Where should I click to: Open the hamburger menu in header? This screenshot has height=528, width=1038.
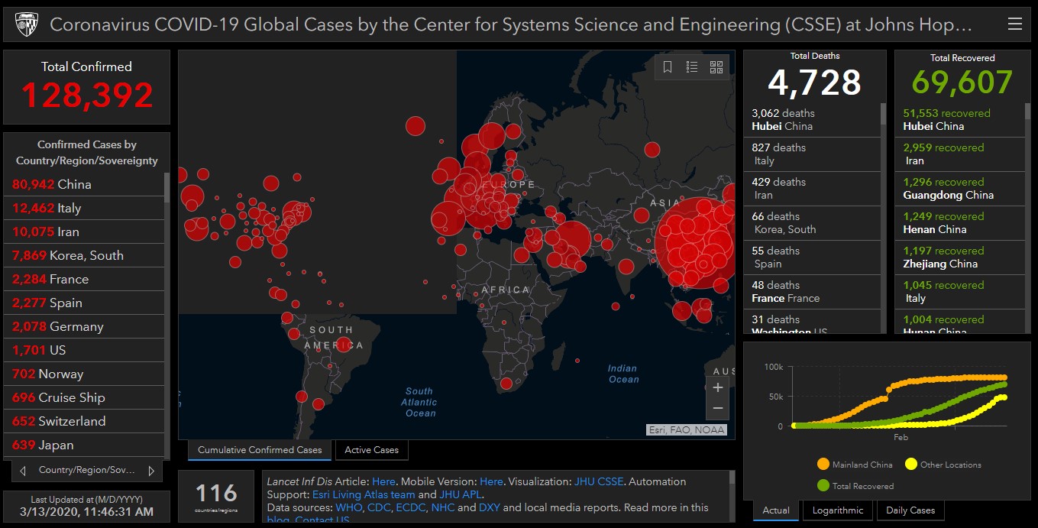pyautogui.click(x=1014, y=24)
